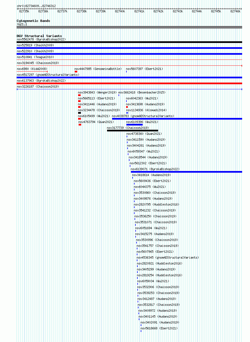Click the 82740k mark on the ruler
This screenshot has width=250, height=342.
pyautogui.click(x=120, y=11)
